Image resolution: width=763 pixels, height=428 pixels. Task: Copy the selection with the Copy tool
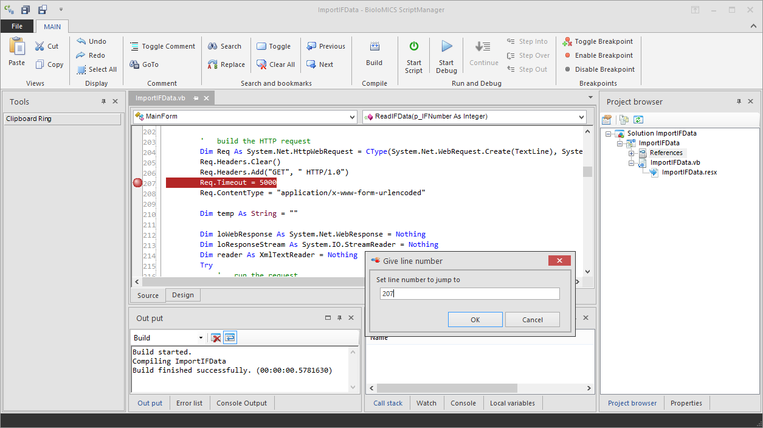[49, 64]
